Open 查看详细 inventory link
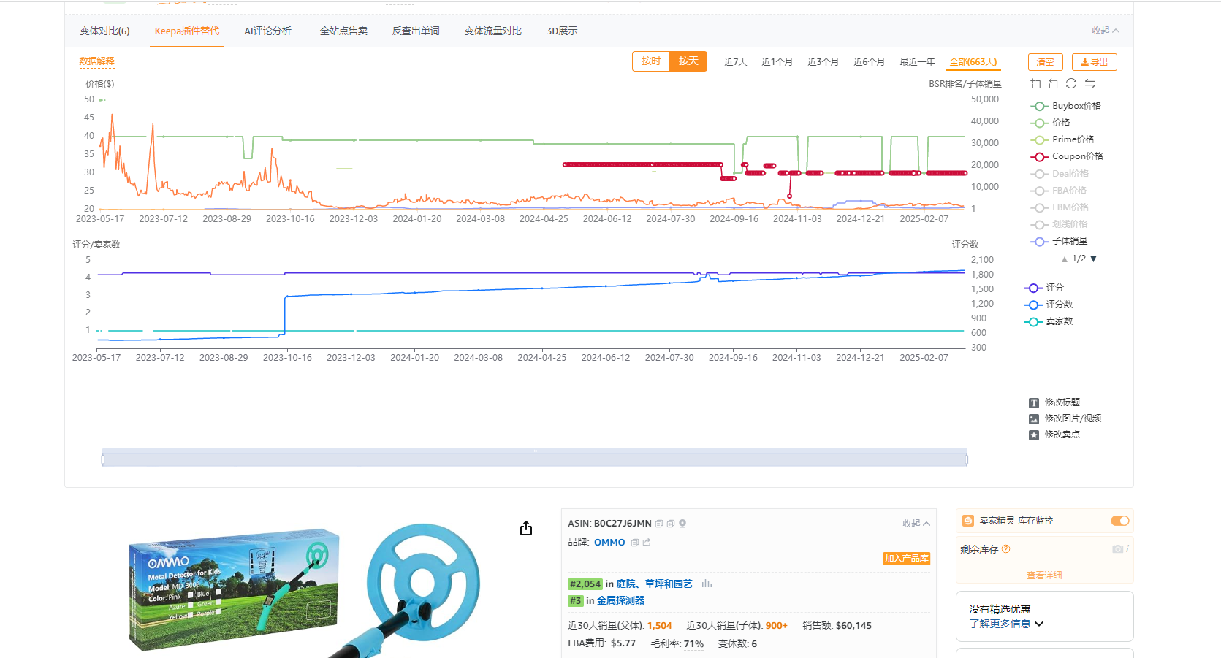 click(x=1044, y=575)
